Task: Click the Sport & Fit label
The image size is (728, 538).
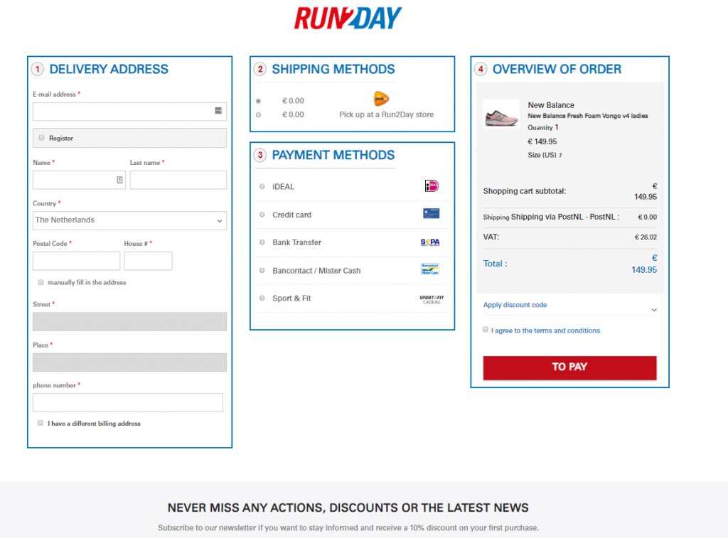Action: (x=291, y=298)
